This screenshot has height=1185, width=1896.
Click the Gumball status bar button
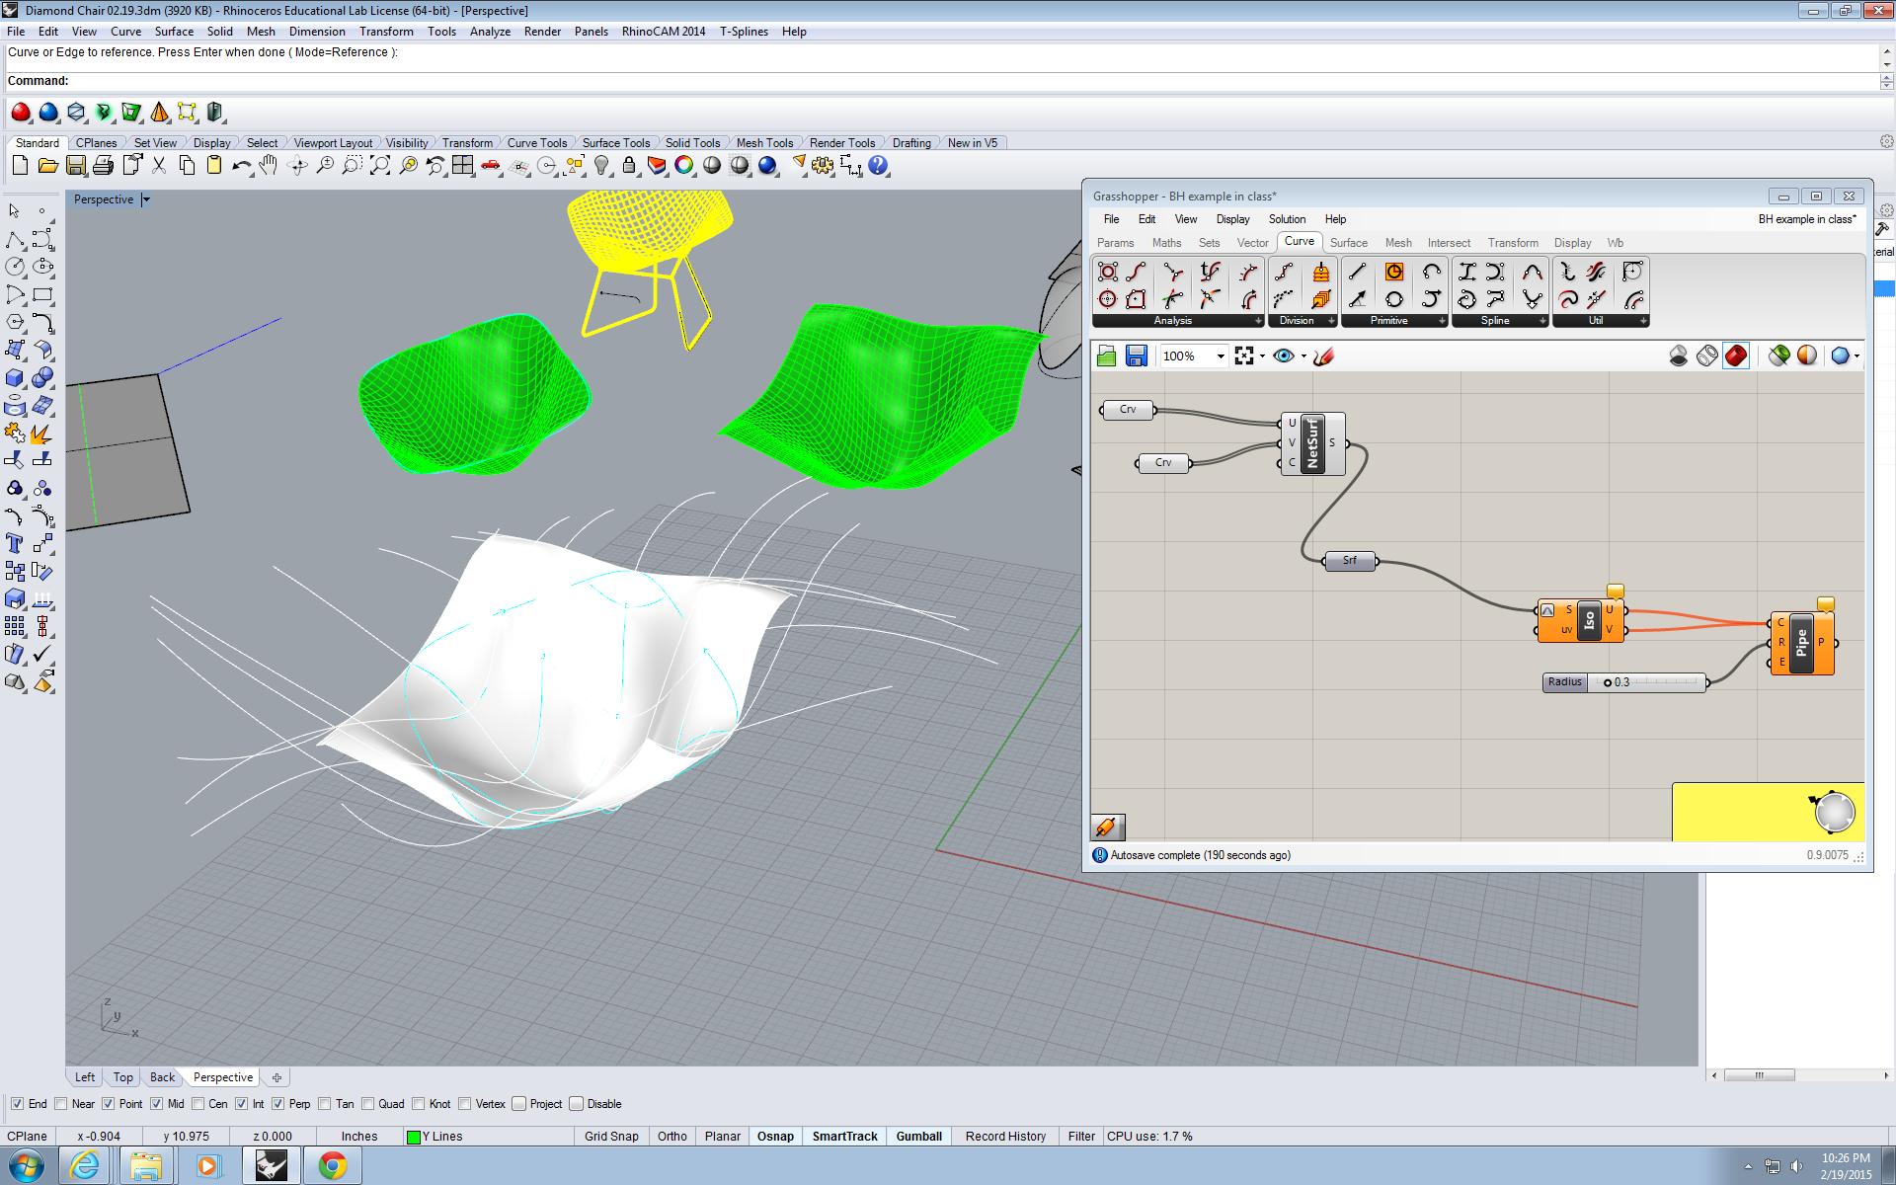coord(918,1137)
